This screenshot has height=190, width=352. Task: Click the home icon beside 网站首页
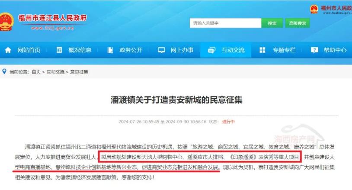8,50
